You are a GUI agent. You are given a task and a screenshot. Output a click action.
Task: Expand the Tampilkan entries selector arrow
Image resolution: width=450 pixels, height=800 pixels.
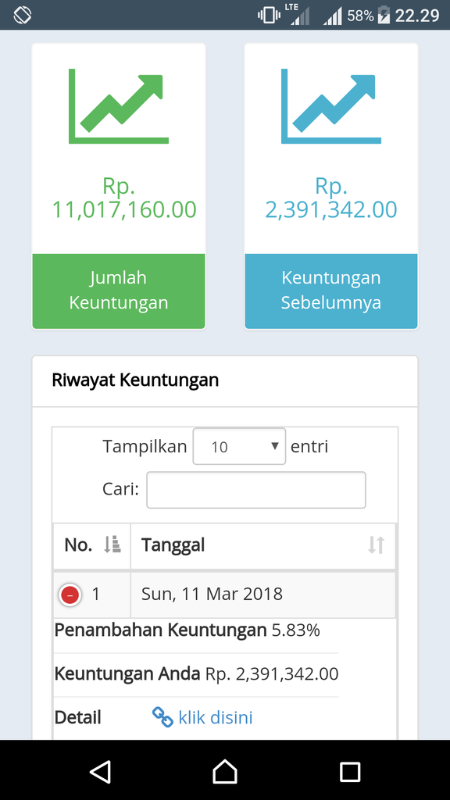click(x=274, y=445)
